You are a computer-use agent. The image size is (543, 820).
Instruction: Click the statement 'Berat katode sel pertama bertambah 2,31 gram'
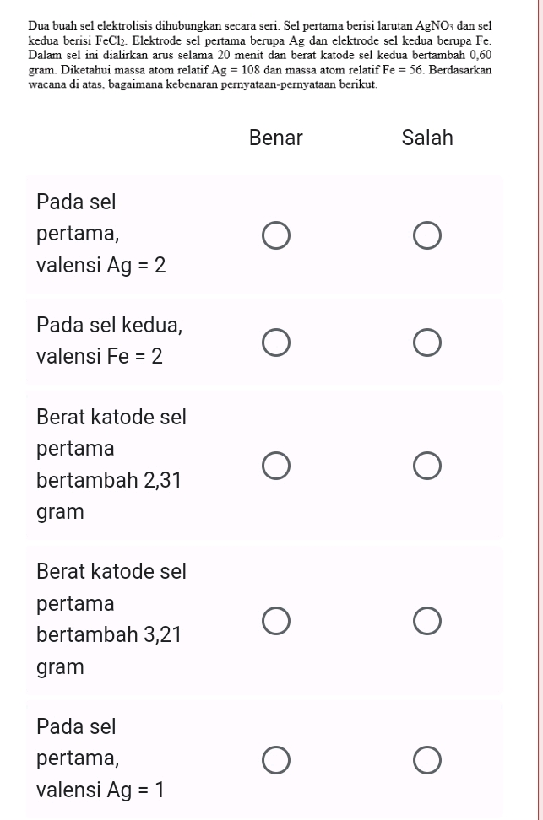tap(110, 463)
